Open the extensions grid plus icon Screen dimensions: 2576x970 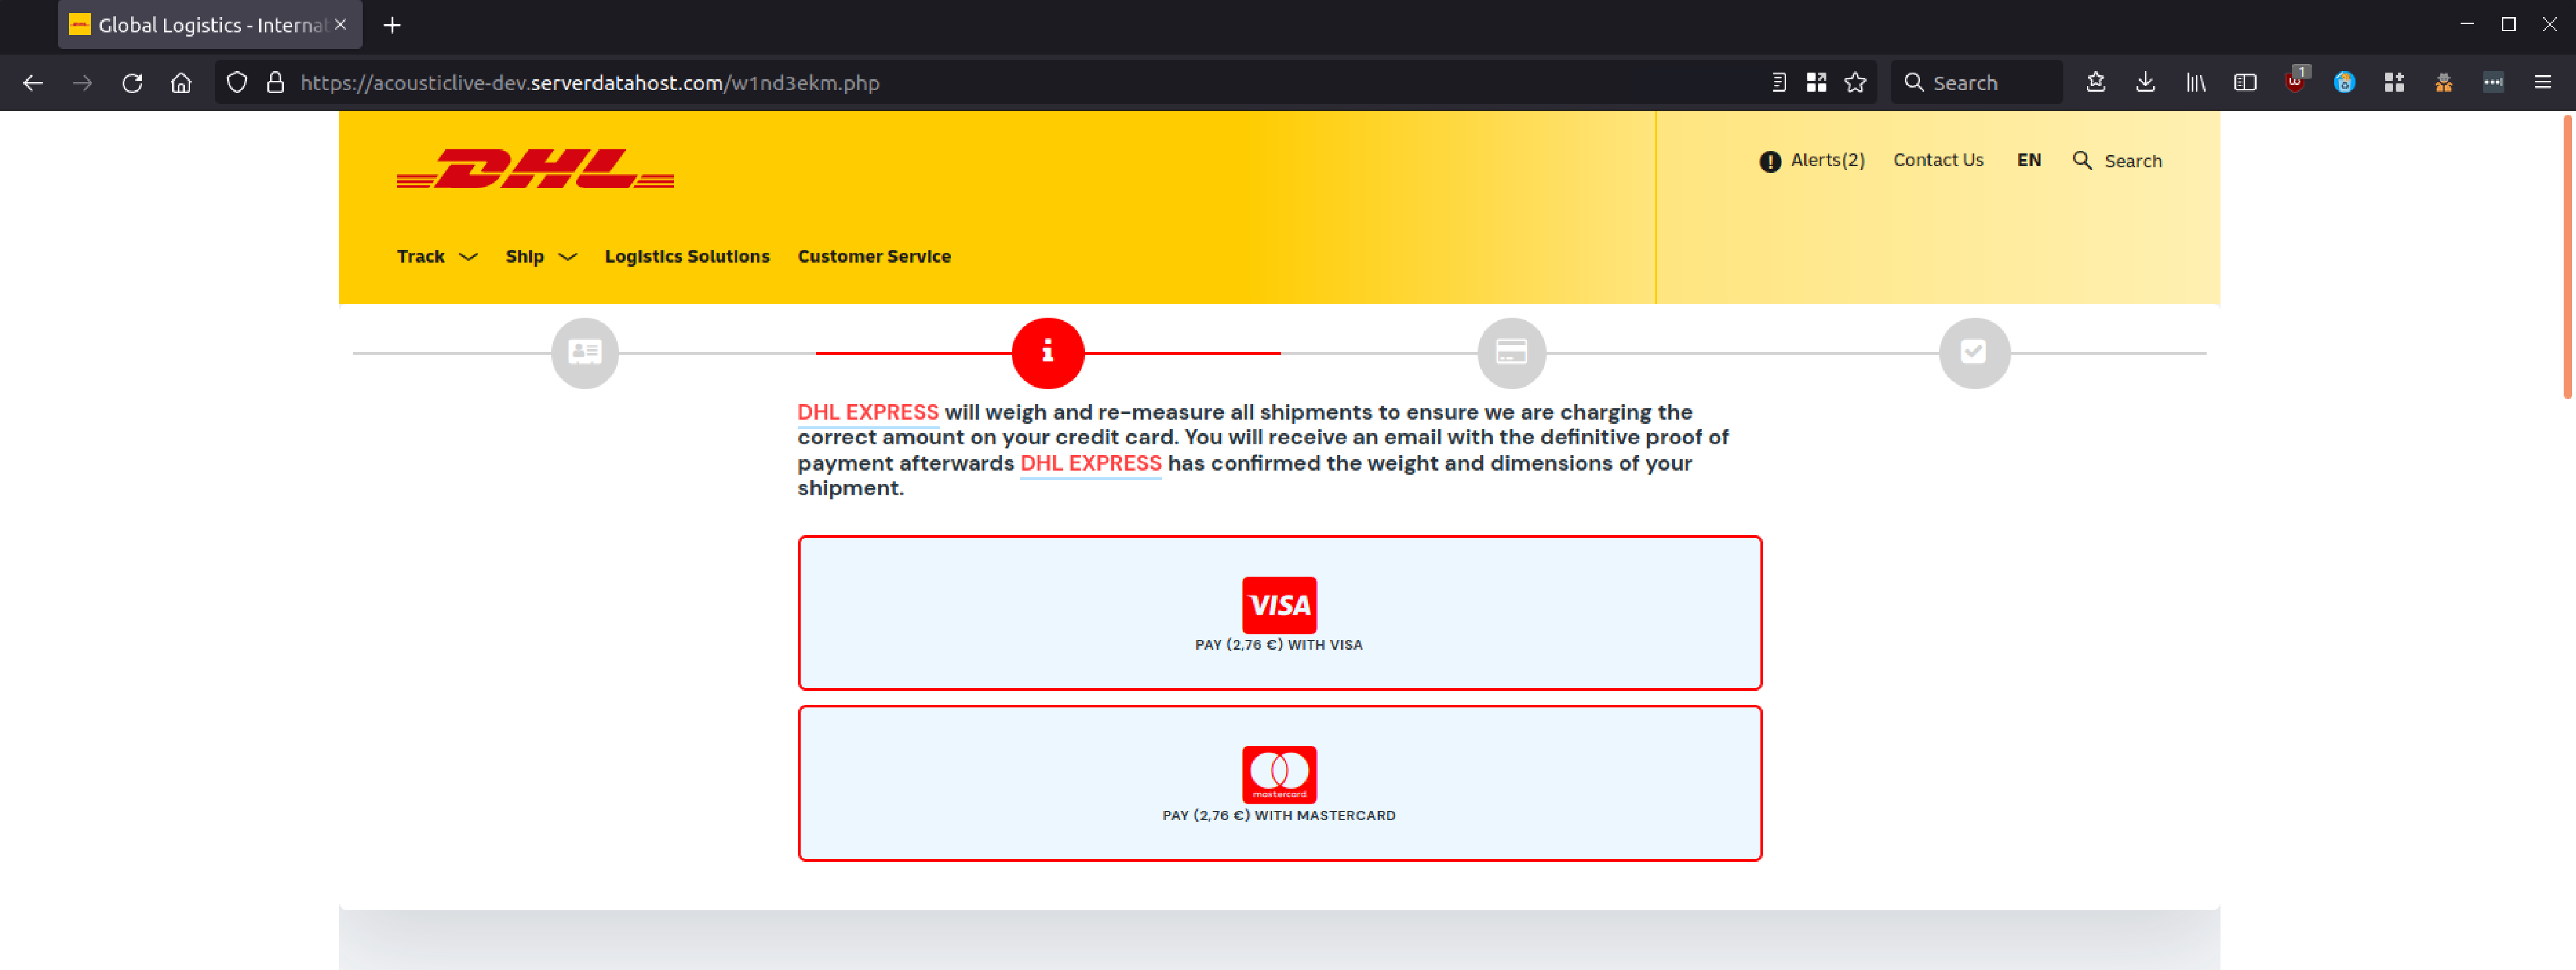(x=2394, y=83)
